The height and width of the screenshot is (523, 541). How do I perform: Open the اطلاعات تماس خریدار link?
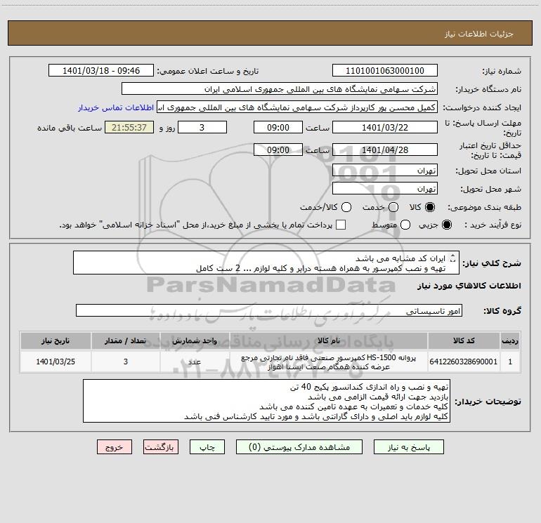(116, 107)
